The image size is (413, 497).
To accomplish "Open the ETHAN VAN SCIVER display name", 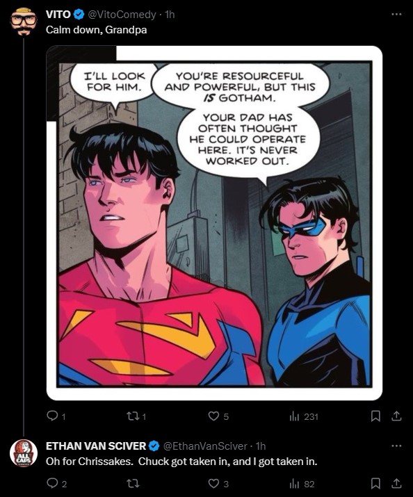I will click(x=96, y=446).
